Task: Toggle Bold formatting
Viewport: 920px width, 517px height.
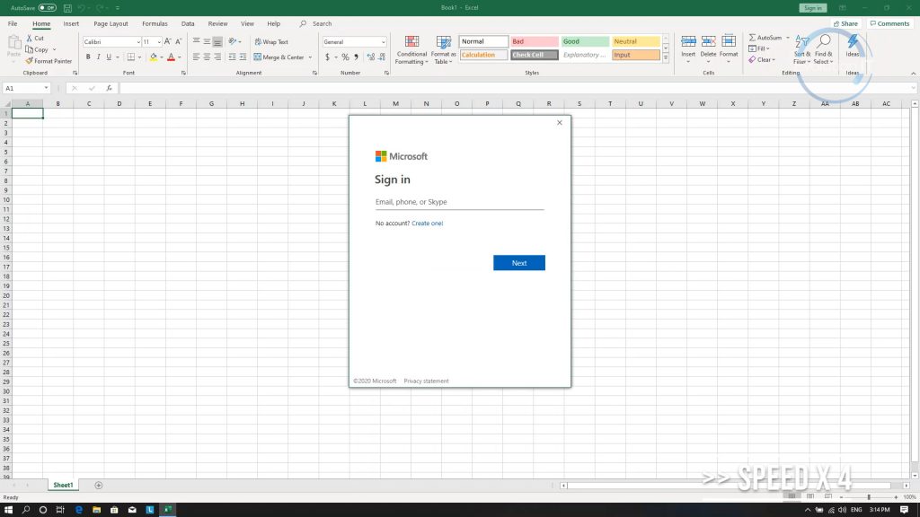Action: coord(88,57)
